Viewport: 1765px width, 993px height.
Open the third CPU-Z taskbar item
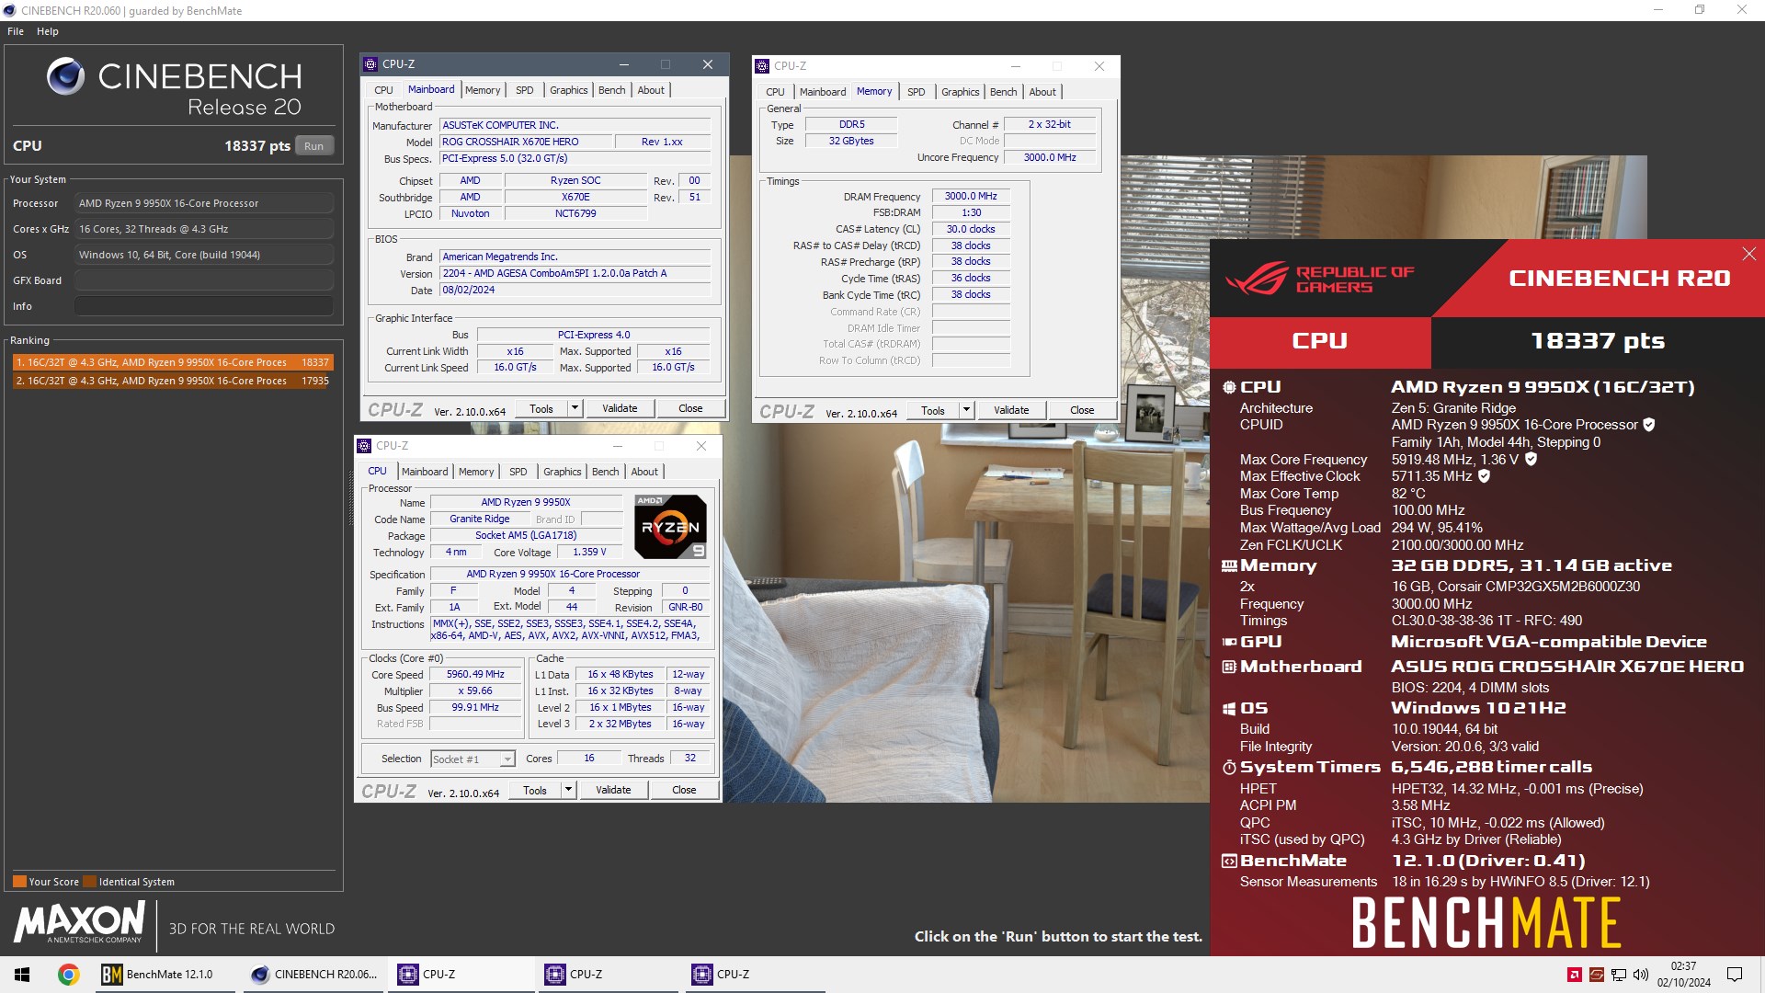pos(756,975)
